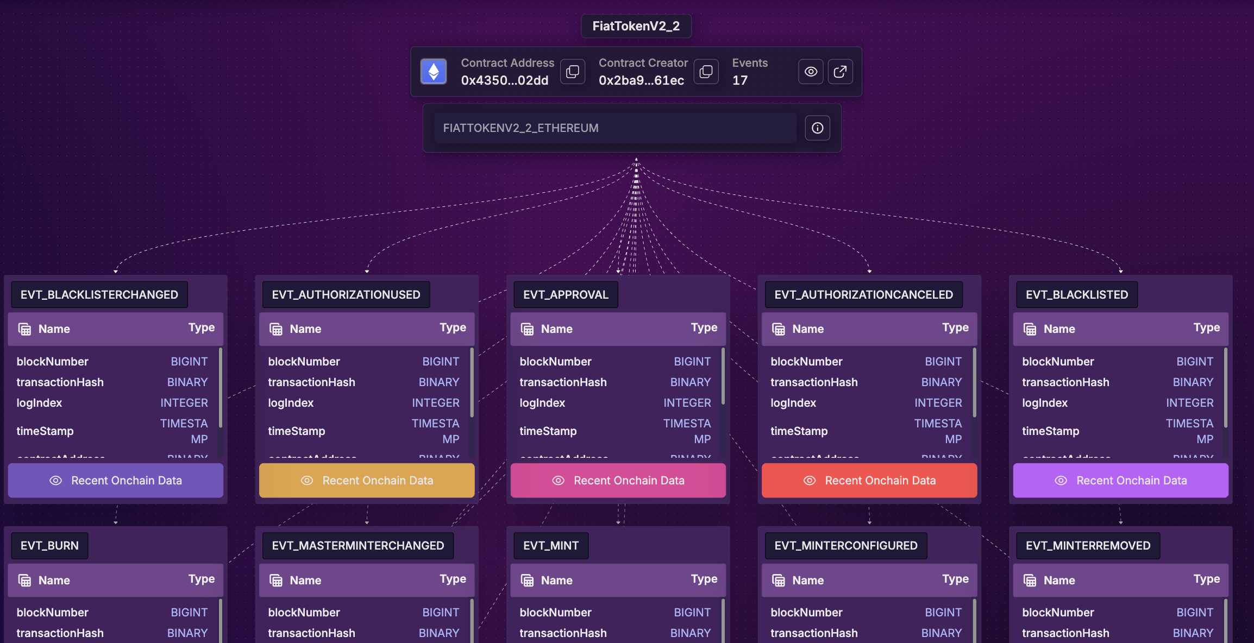This screenshot has height=643, width=1254.
Task: Click the FIATTOKENV2_2_ETHEREUM name field
Action: (x=615, y=128)
